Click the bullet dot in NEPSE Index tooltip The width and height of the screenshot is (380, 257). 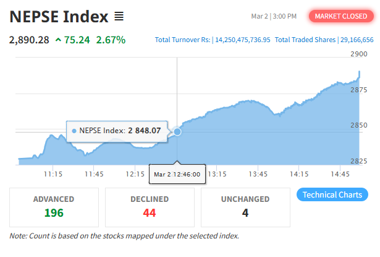74,131
